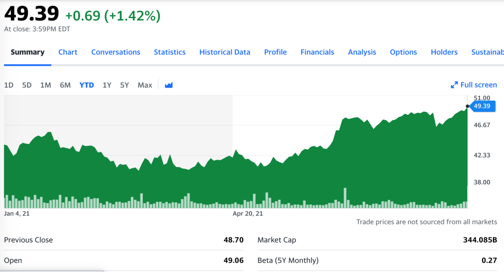The image size is (504, 272).
Task: Show the 5Y chart range
Action: (124, 85)
